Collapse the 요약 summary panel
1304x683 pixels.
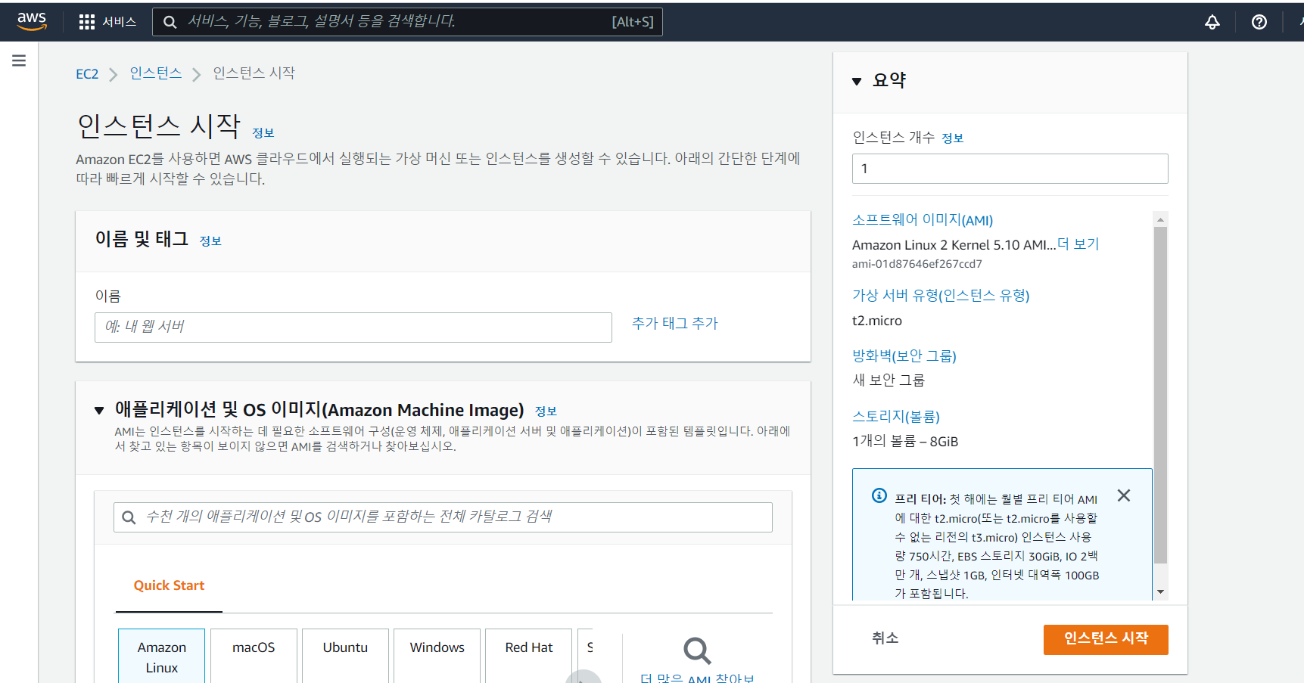[857, 81]
